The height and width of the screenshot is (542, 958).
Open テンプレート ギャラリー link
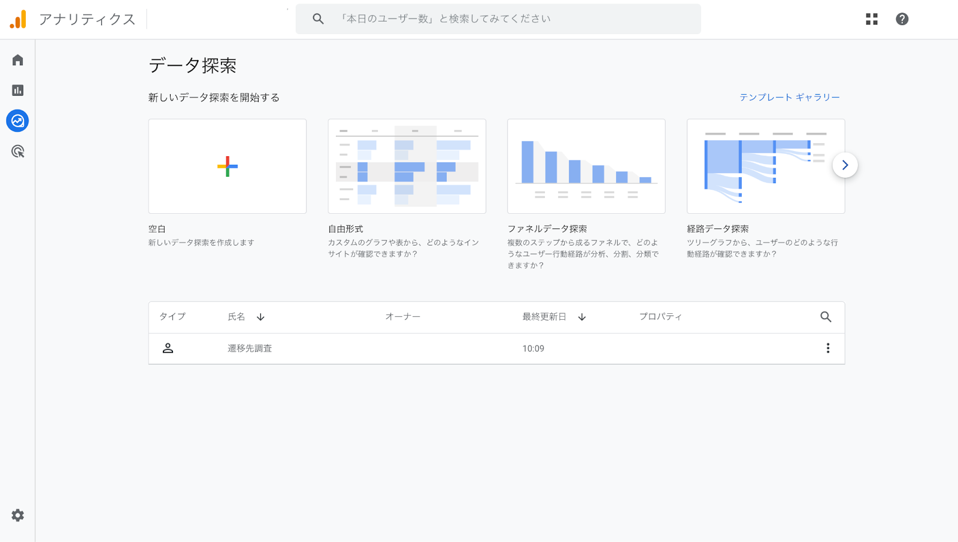pos(790,97)
